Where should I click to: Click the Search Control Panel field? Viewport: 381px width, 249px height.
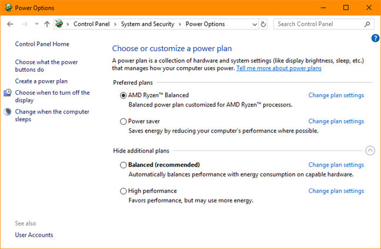tap(323, 24)
